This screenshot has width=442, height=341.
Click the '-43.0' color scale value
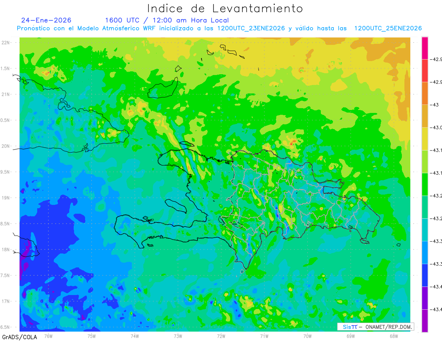pyautogui.click(x=436, y=128)
